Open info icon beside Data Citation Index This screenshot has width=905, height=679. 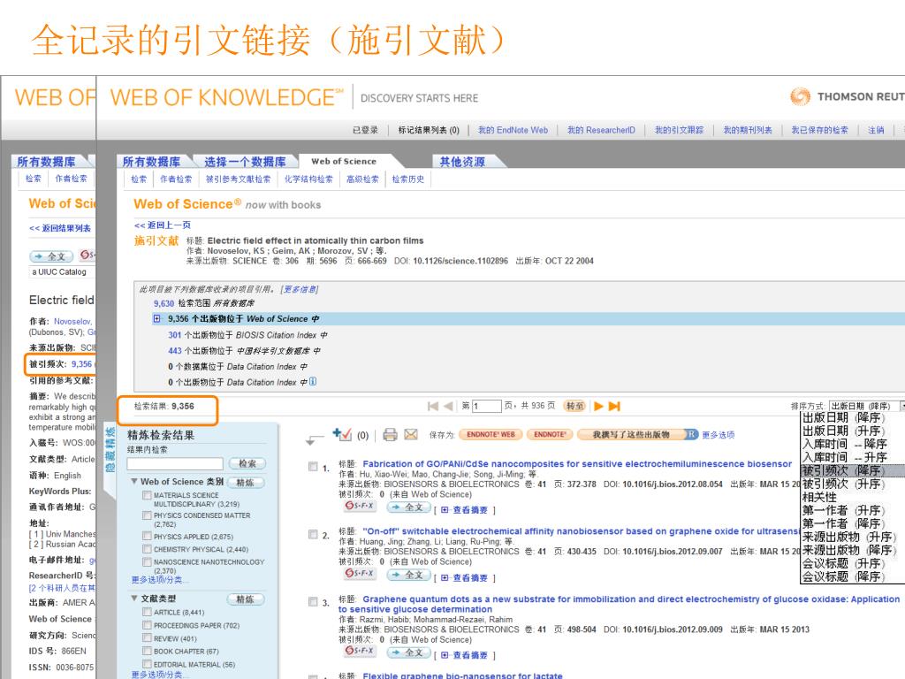[x=313, y=381]
